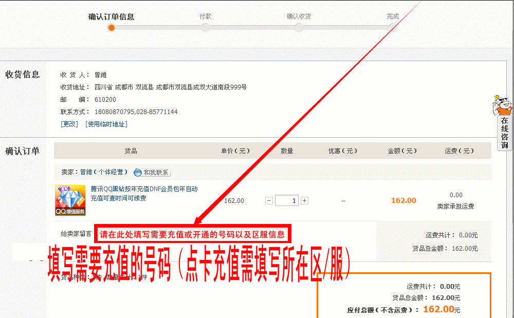The width and height of the screenshot is (514, 318).
Task: Decrease quantity with minus button
Action: (269, 200)
